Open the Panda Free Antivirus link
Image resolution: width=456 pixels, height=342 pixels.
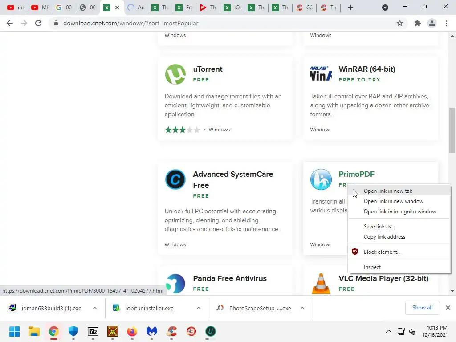click(x=230, y=278)
